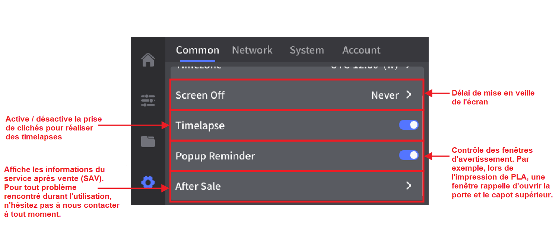The height and width of the screenshot is (242, 559).
Task: Click the partially visible Timezone label
Action: pos(199,68)
